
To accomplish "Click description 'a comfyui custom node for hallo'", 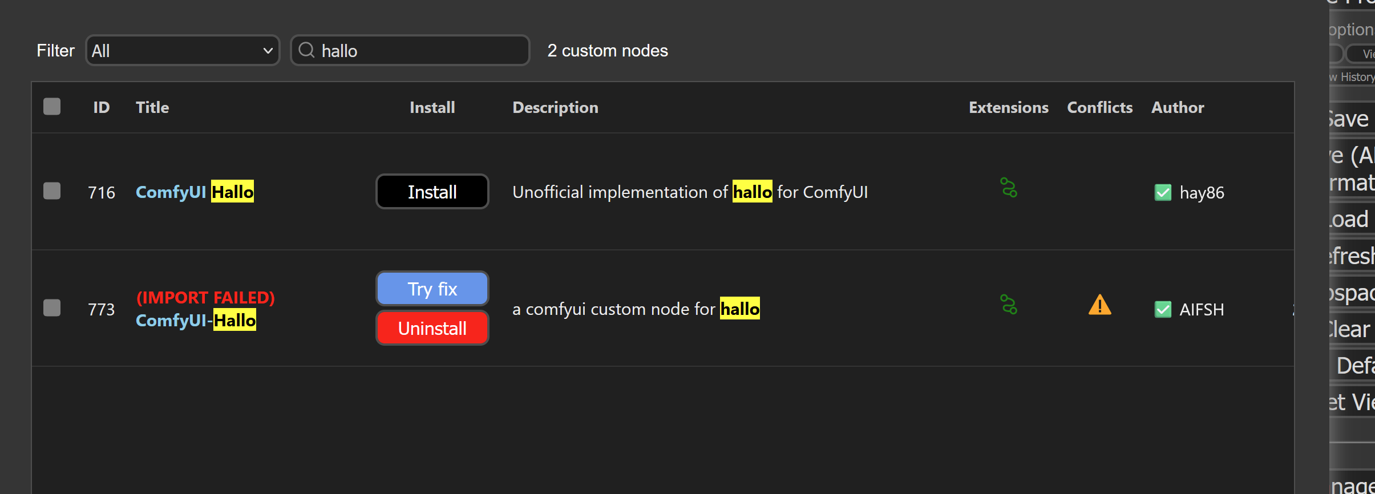I will click(636, 309).
